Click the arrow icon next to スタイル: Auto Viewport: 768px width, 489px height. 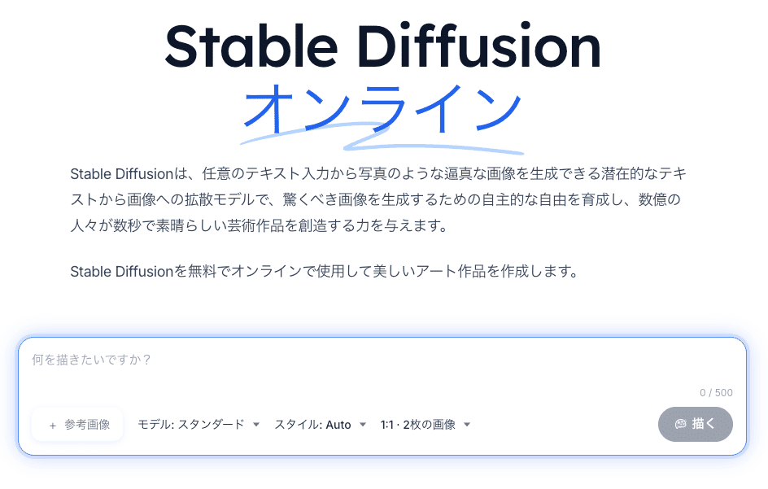click(x=363, y=425)
